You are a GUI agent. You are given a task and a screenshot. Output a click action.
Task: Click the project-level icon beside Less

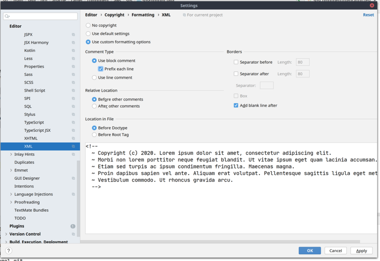[73, 58]
